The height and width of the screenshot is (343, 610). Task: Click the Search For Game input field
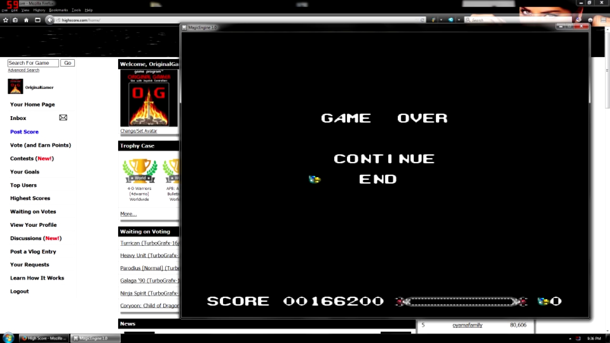[x=33, y=63]
